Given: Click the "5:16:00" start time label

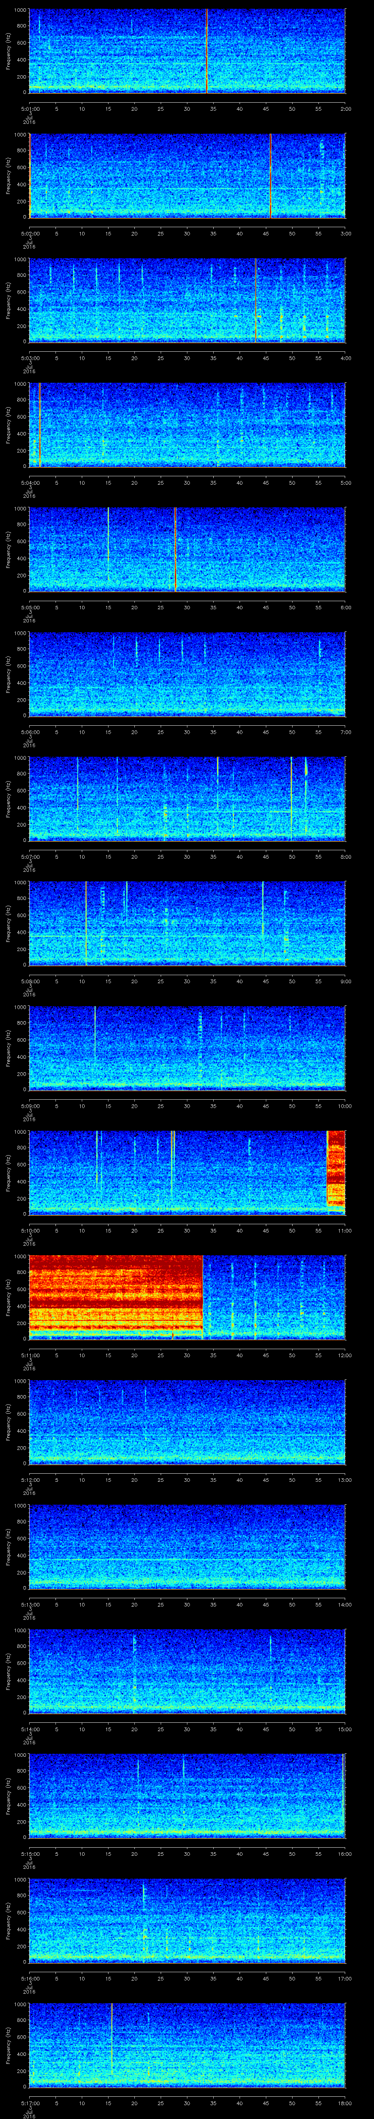Looking at the screenshot, I should click(x=30, y=1978).
